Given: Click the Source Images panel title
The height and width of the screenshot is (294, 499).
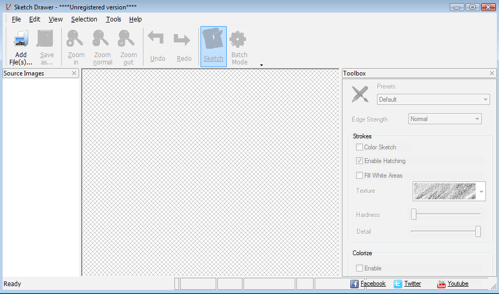Looking at the screenshot, I should pyautogui.click(x=24, y=73).
